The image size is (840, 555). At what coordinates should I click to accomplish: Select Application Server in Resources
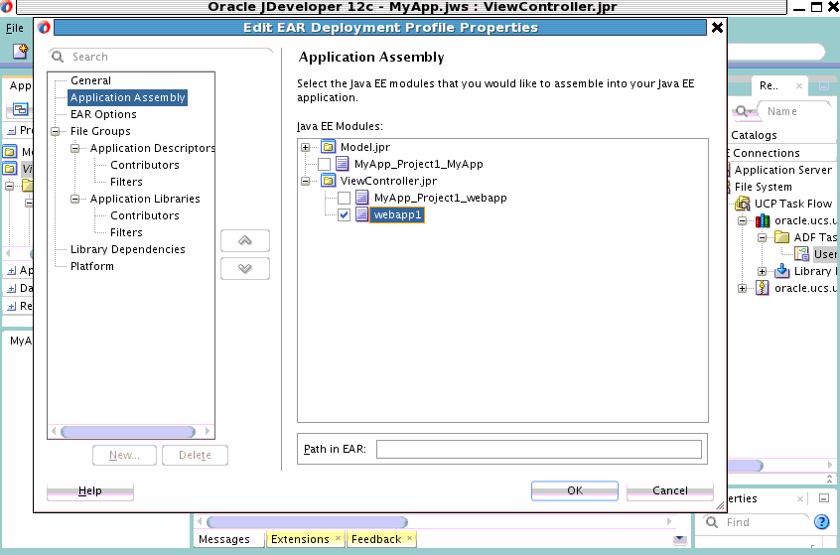point(782,170)
